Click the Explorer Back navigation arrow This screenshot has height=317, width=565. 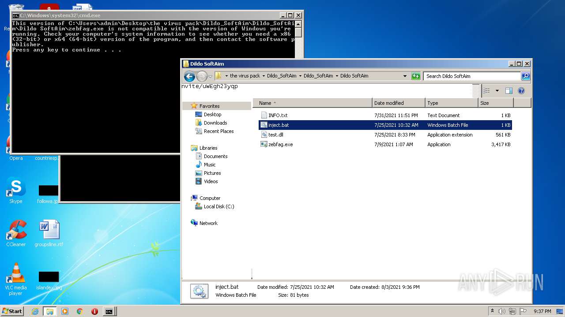pos(189,76)
